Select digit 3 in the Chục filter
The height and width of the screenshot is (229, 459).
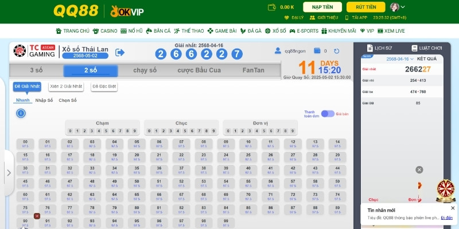pyautogui.click(x=170, y=131)
